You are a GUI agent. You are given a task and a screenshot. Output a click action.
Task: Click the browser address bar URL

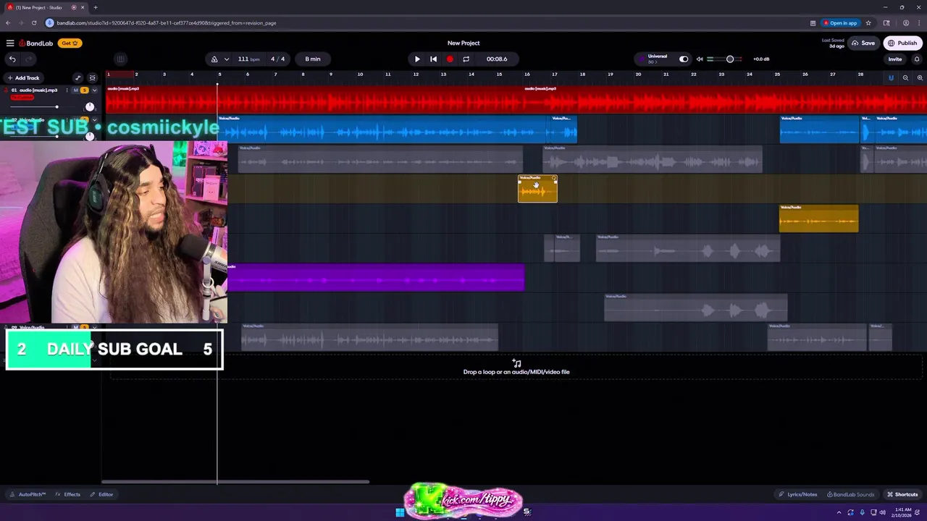[x=166, y=23]
